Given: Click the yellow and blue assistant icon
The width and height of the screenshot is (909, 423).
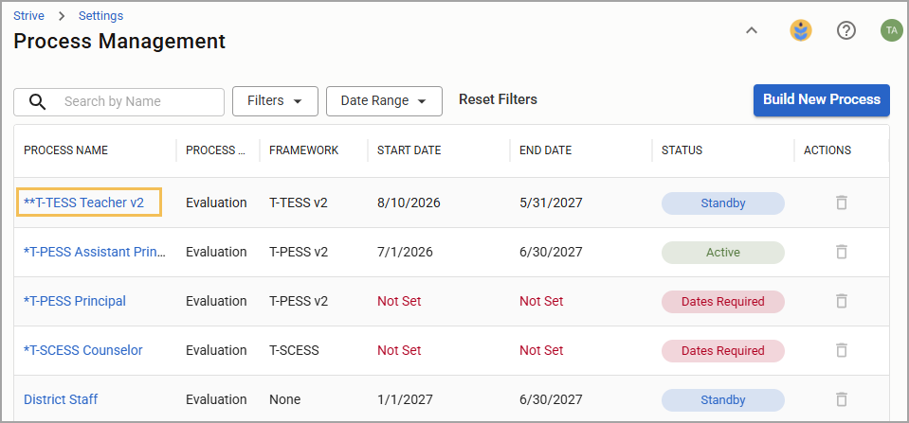Looking at the screenshot, I should click(801, 30).
